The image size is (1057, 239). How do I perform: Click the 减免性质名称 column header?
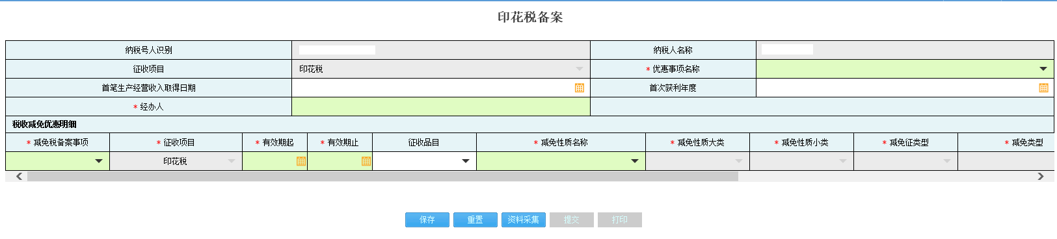click(561, 142)
